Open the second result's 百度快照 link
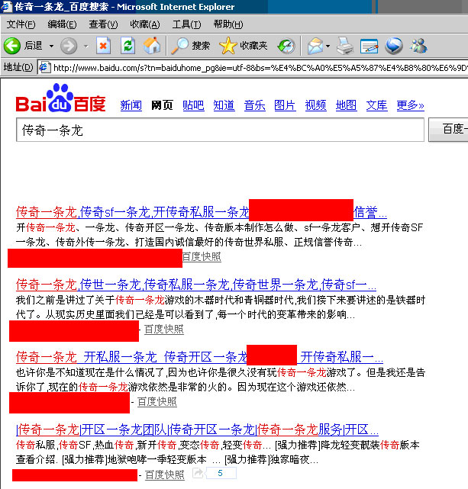 tap(163, 330)
